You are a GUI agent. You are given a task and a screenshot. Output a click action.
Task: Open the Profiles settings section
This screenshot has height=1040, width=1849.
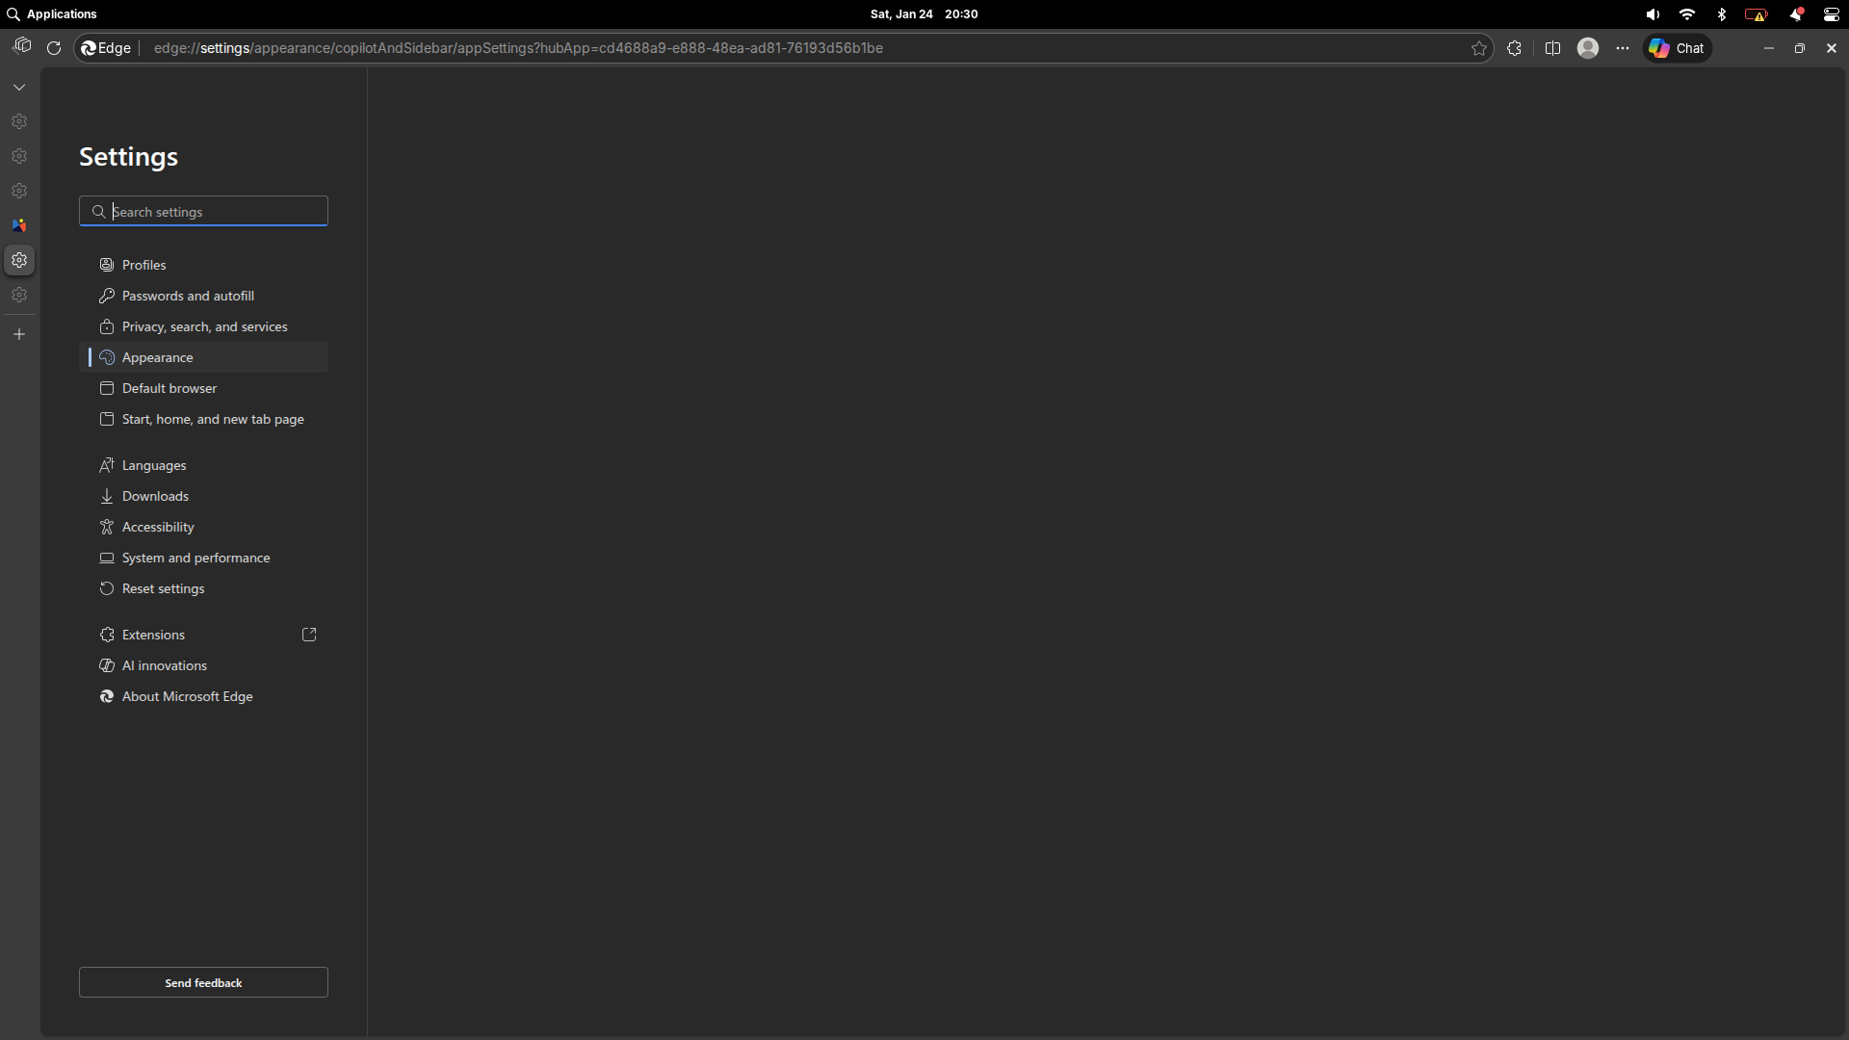143,265
